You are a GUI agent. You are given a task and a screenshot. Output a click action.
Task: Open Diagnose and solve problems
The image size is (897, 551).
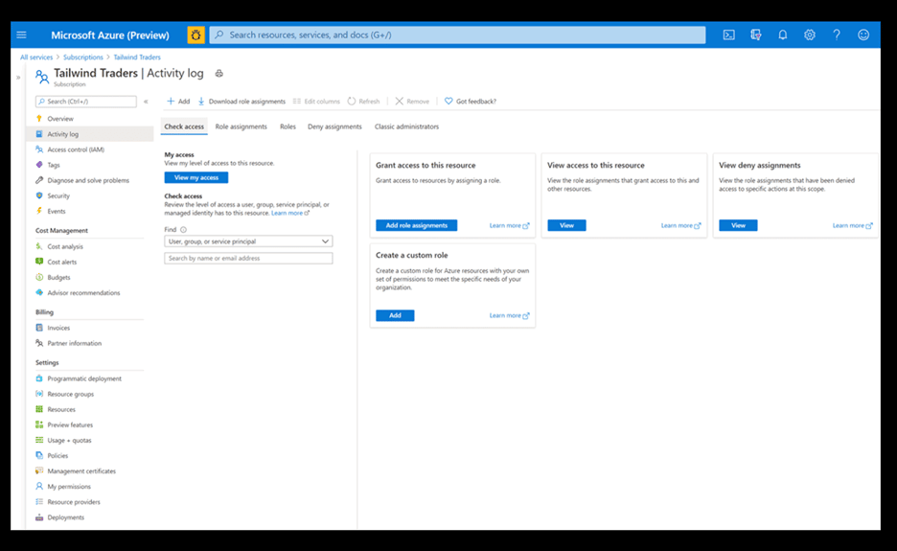(90, 180)
